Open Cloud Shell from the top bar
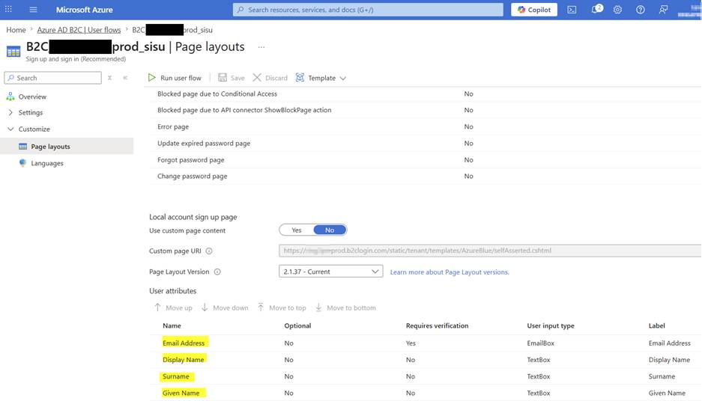702x401 pixels. coord(572,10)
